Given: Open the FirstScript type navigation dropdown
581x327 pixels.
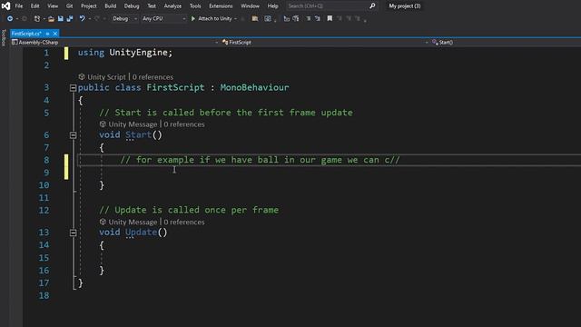Looking at the screenshot, I should click(x=325, y=43).
